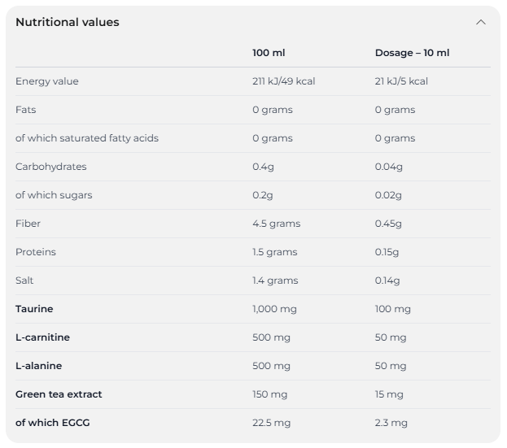Viewport: 507px width, 448px height.
Task: Click the Carbohydrates row label
Action: click(51, 167)
